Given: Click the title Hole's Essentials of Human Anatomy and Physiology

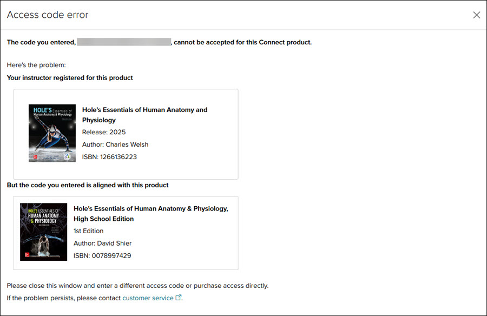Looking at the screenshot, I should [144, 115].
